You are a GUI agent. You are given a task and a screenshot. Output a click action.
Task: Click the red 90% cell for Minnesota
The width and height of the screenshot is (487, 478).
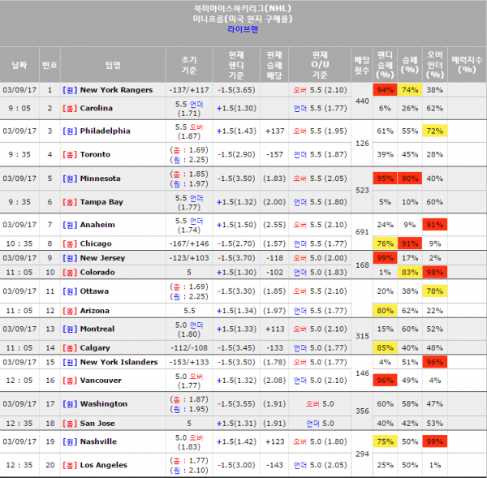click(410, 179)
